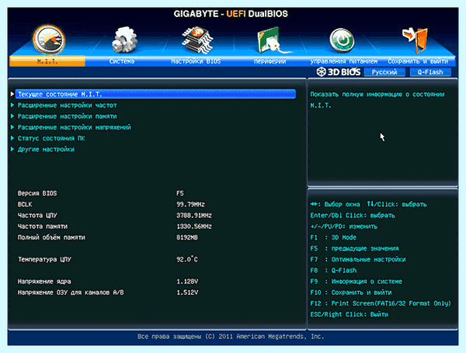466x353 pixels.
Task: Click core voltage value 1.128V
Action: [x=187, y=281]
